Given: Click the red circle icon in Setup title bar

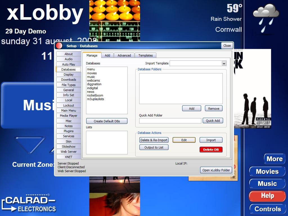Looking at the screenshot, I should 59,46.
